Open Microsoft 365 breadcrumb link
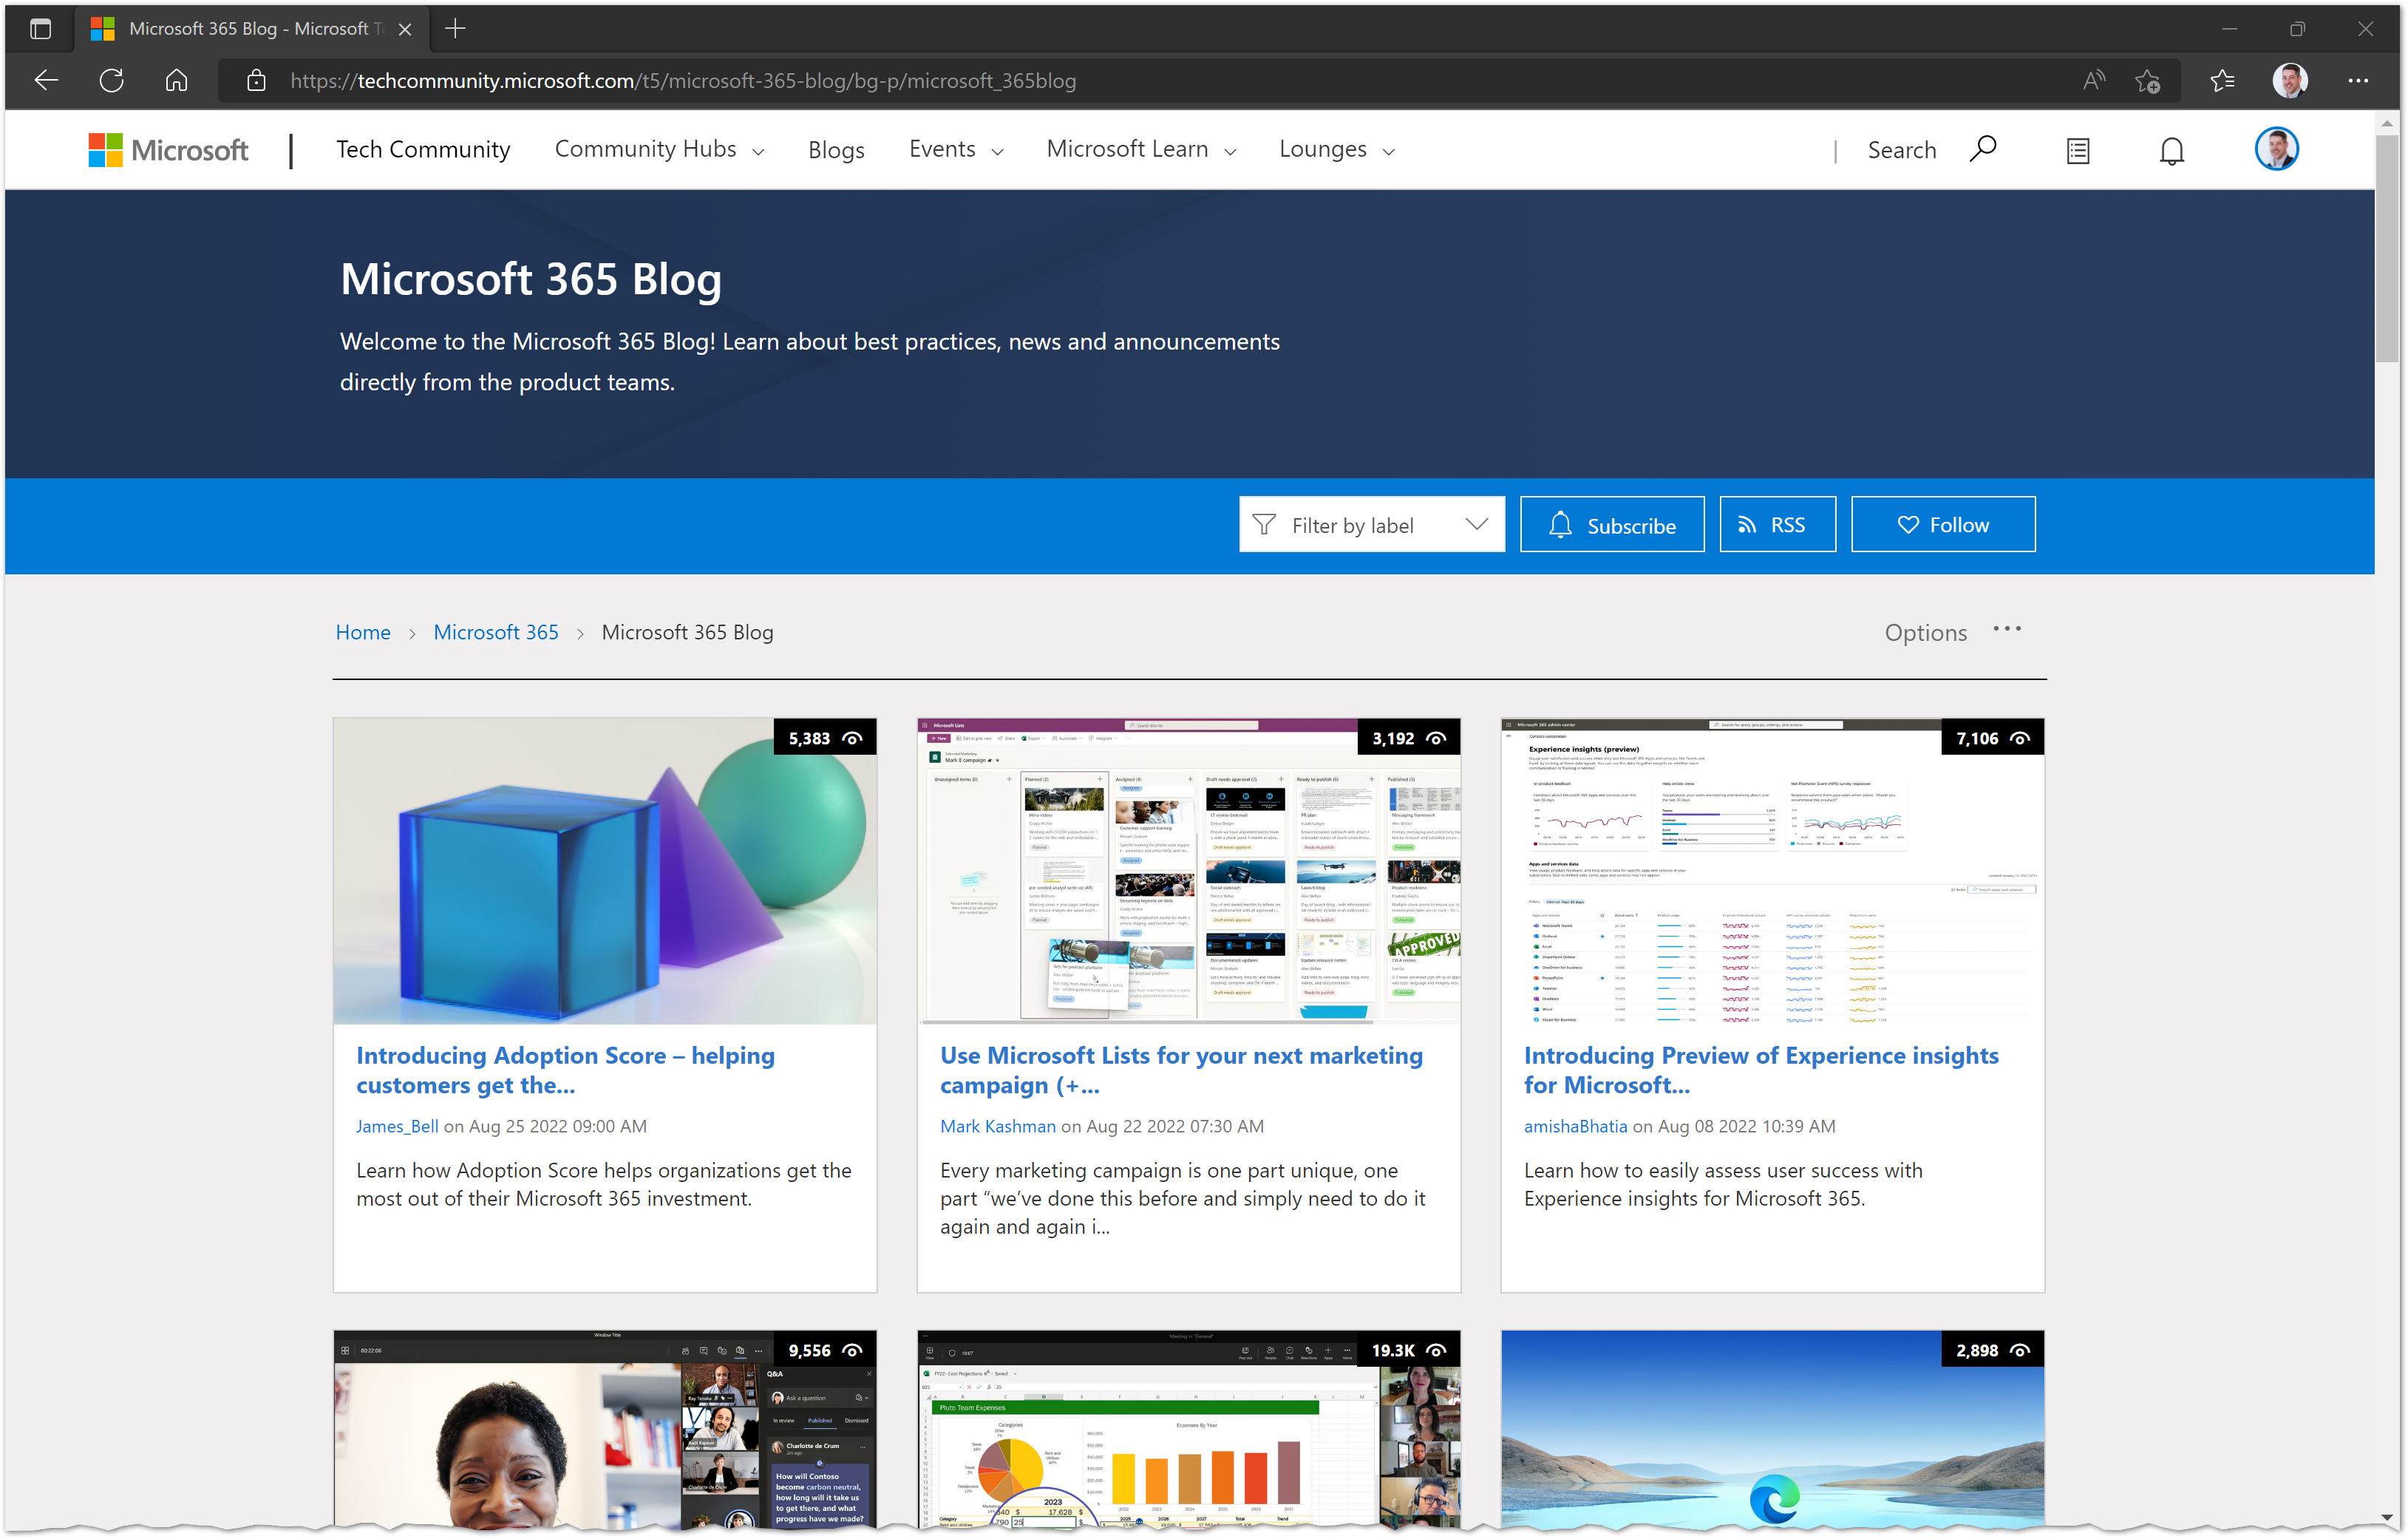The image size is (2408, 1539). pyautogui.click(x=495, y=632)
